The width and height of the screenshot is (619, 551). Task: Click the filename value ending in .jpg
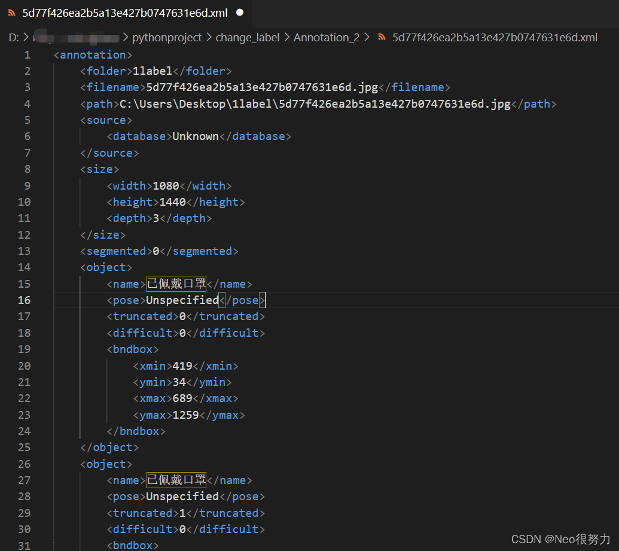262,87
